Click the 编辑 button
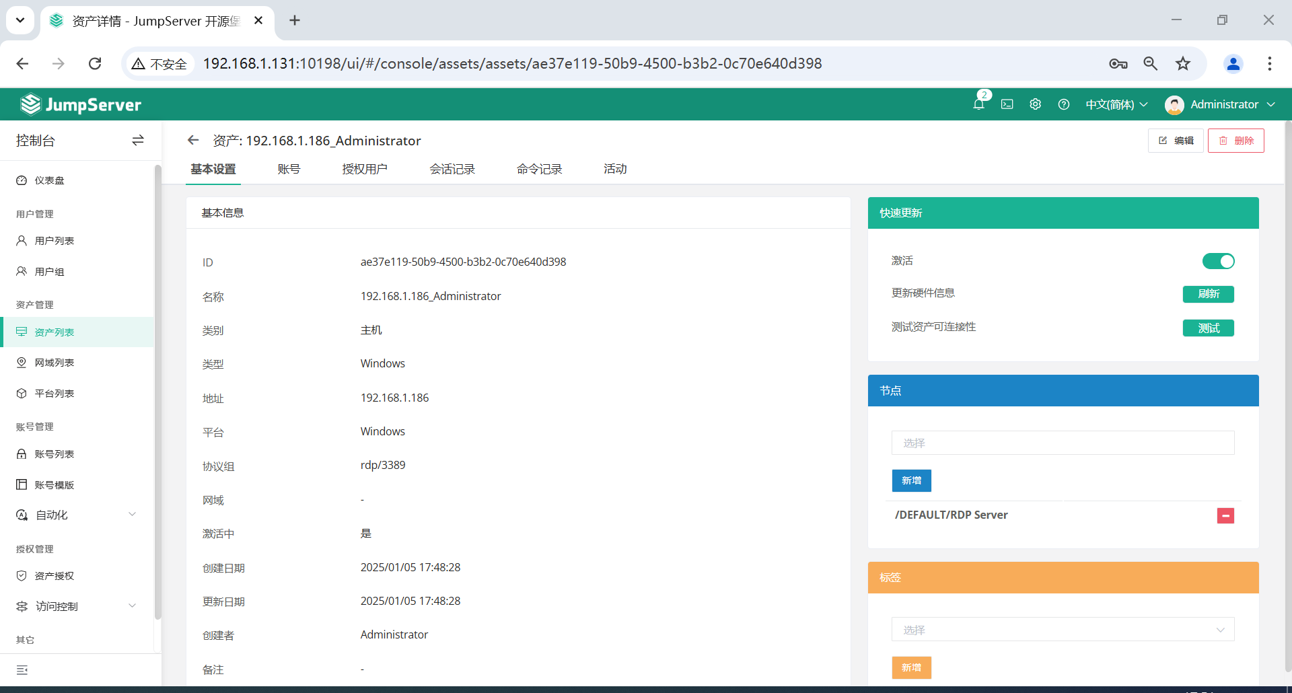1292x693 pixels. 1176,141
